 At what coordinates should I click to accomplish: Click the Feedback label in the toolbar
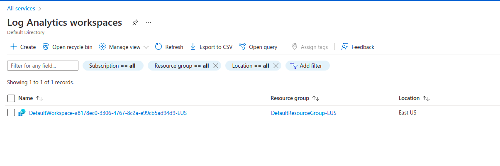pos(363,47)
